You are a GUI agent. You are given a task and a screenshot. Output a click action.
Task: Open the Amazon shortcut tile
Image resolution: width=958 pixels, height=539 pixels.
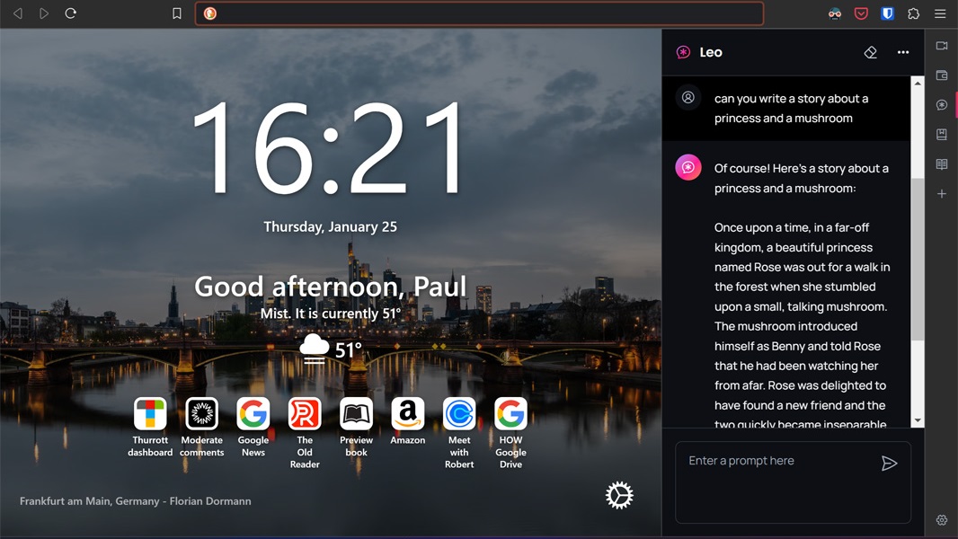pyautogui.click(x=408, y=414)
